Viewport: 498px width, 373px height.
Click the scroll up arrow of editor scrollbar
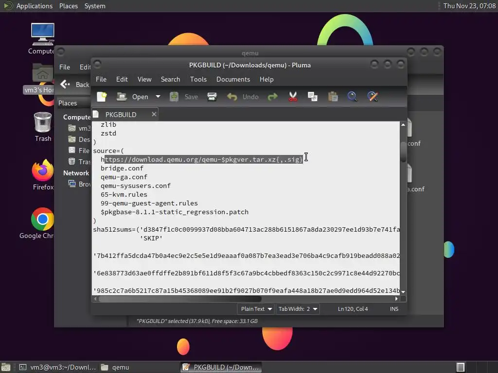tap(403, 125)
